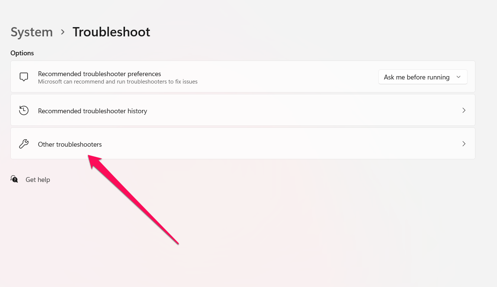
Task: Click the Troubleshoot breadcrumb title
Action: tap(111, 32)
